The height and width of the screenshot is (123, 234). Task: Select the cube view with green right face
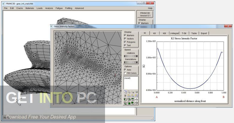[129, 99]
